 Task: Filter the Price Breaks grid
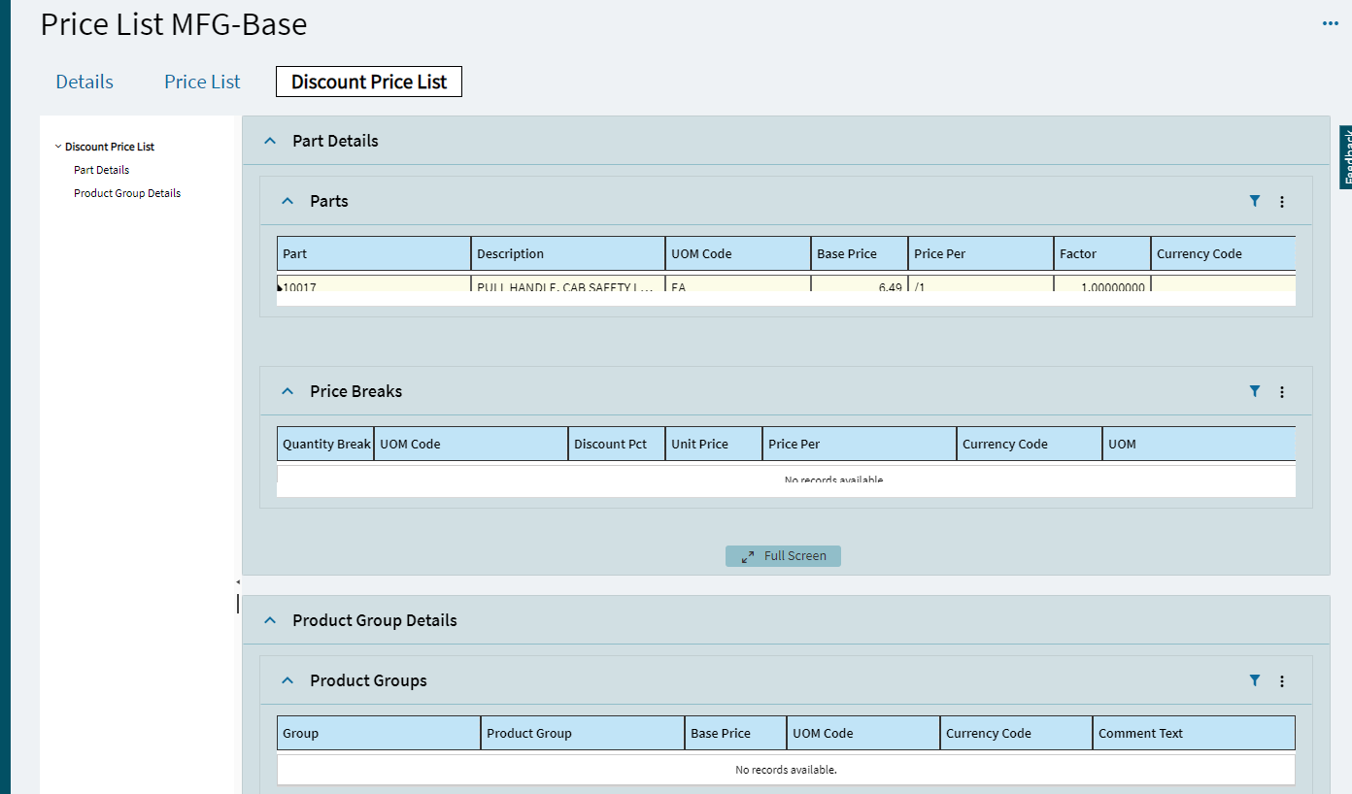(x=1255, y=391)
